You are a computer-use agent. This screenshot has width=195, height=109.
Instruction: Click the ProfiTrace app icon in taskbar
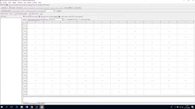point(42,107)
